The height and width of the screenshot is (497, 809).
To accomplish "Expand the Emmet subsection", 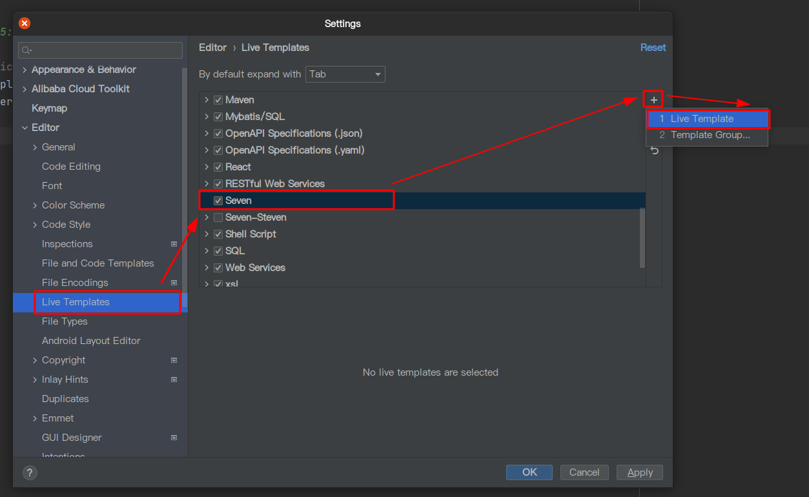I will (x=35, y=418).
